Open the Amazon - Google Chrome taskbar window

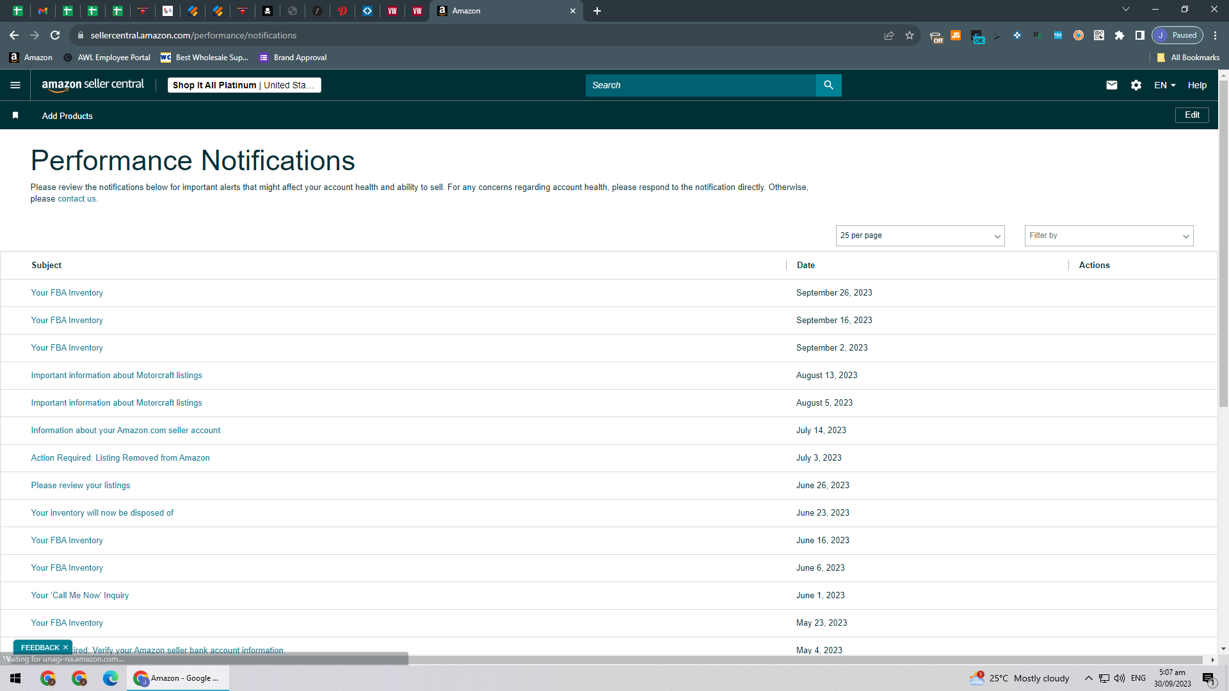pos(178,678)
